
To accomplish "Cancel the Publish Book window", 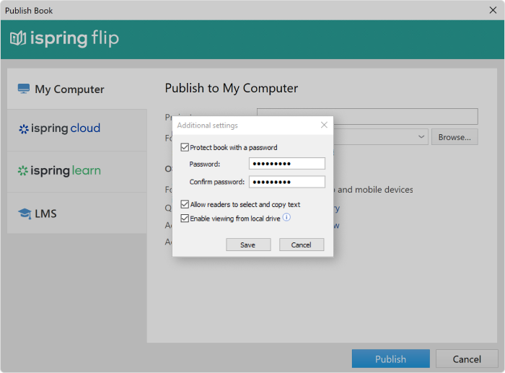I will pos(467,359).
